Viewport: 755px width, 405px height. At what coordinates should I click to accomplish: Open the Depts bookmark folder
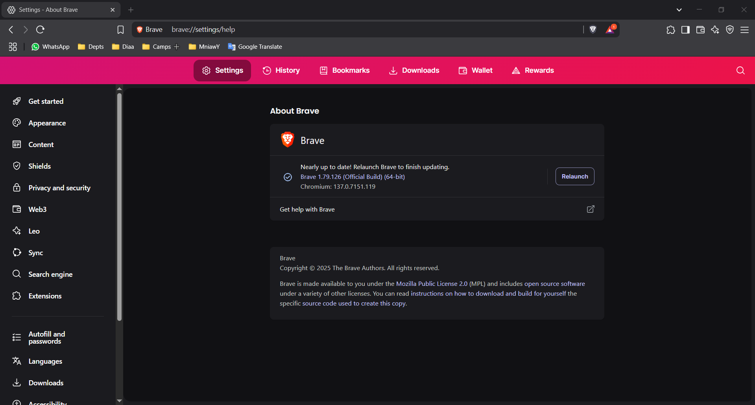point(91,47)
